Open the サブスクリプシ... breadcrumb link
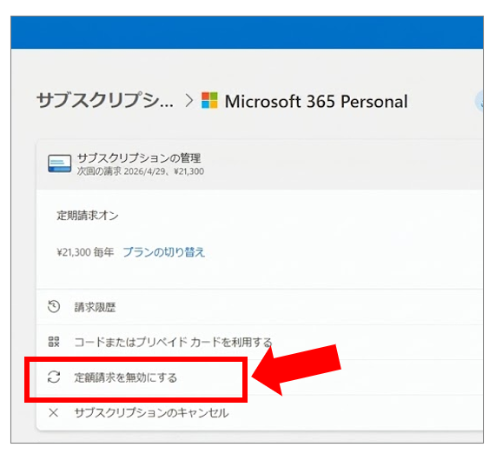 pos(105,101)
